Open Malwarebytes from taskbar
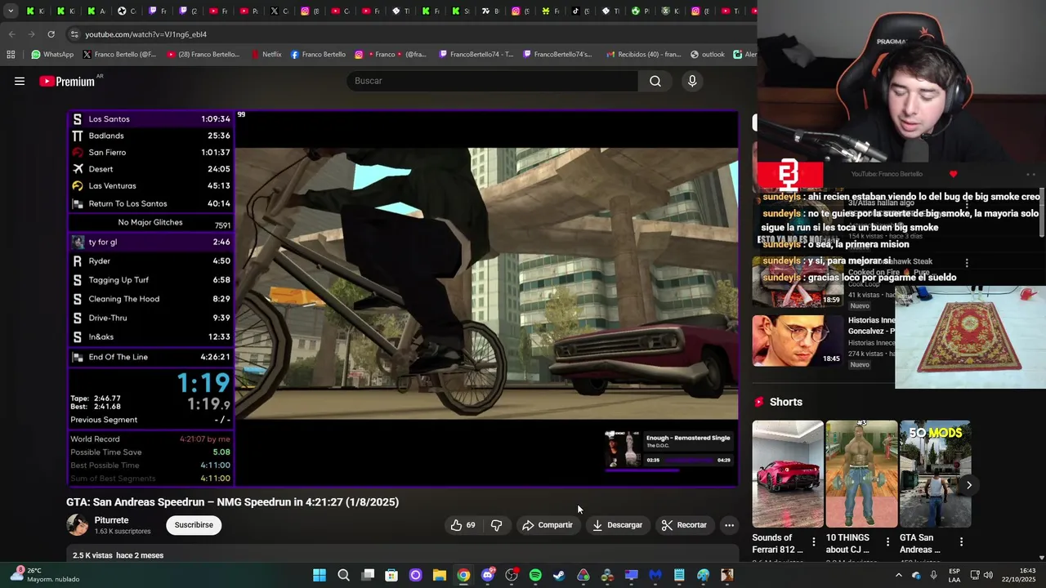Viewport: 1046px width, 588px height. point(655,575)
